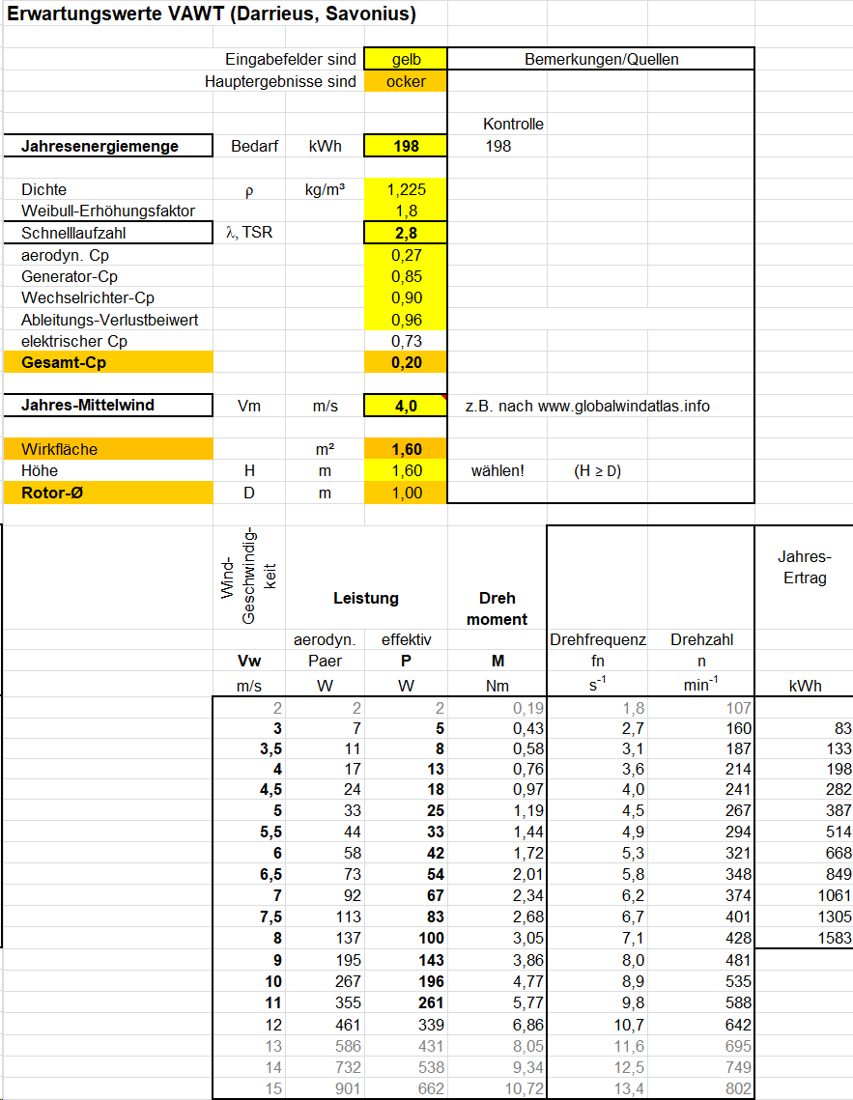Click the Schnelllaufzahl value 2,8 cell
Screen dimensions: 853x1100
[406, 233]
